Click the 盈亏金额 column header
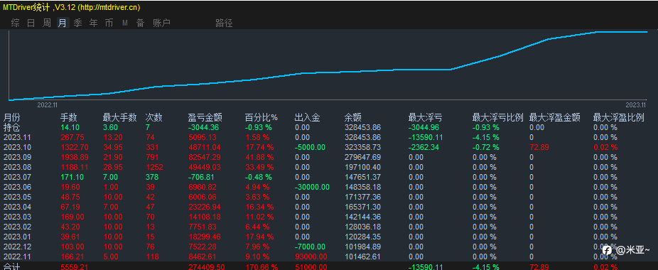 [x=205, y=118]
